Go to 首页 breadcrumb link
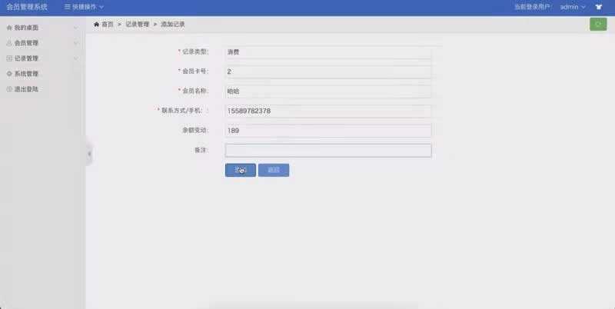Viewport: 615px width, 309px height. point(108,25)
